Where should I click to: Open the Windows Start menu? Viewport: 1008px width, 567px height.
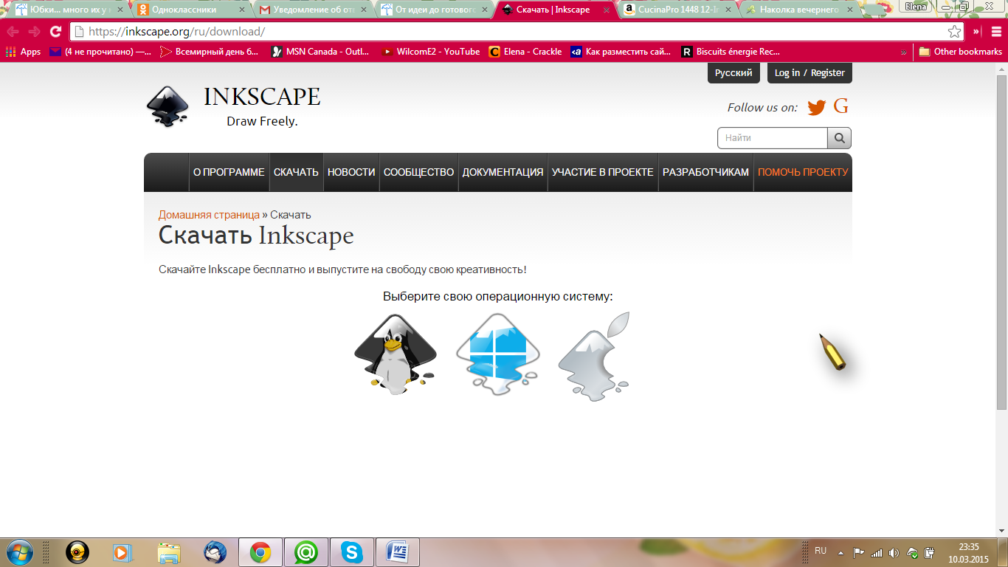point(18,551)
